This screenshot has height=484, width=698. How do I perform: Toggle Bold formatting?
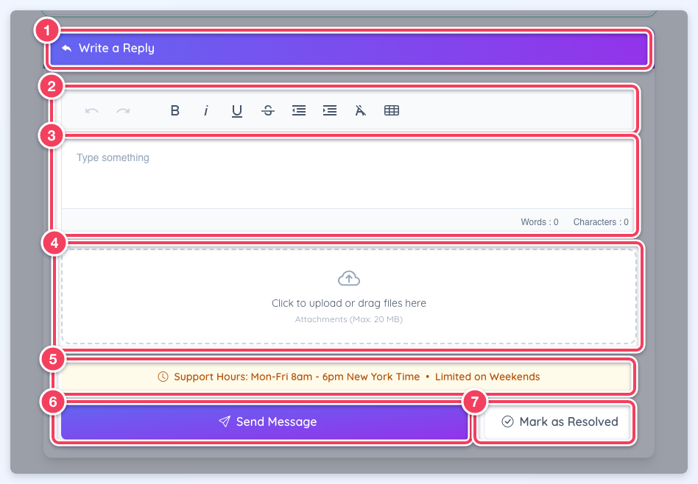tap(175, 110)
